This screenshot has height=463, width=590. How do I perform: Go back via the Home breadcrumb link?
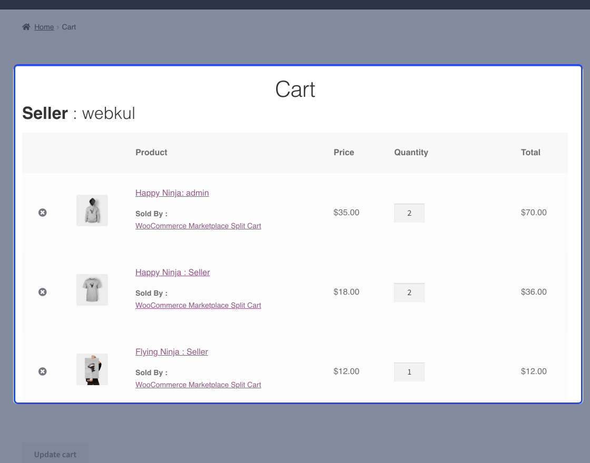coord(44,27)
